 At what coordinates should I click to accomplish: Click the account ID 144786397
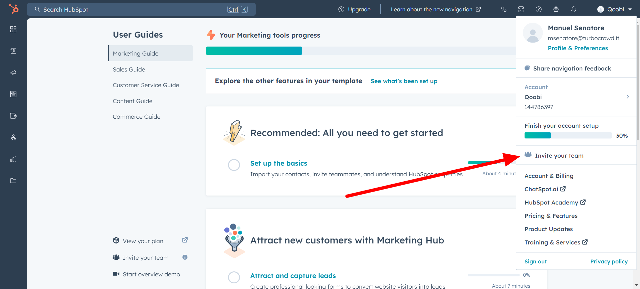539,107
